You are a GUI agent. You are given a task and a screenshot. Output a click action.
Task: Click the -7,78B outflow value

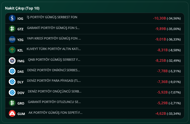point(162,71)
